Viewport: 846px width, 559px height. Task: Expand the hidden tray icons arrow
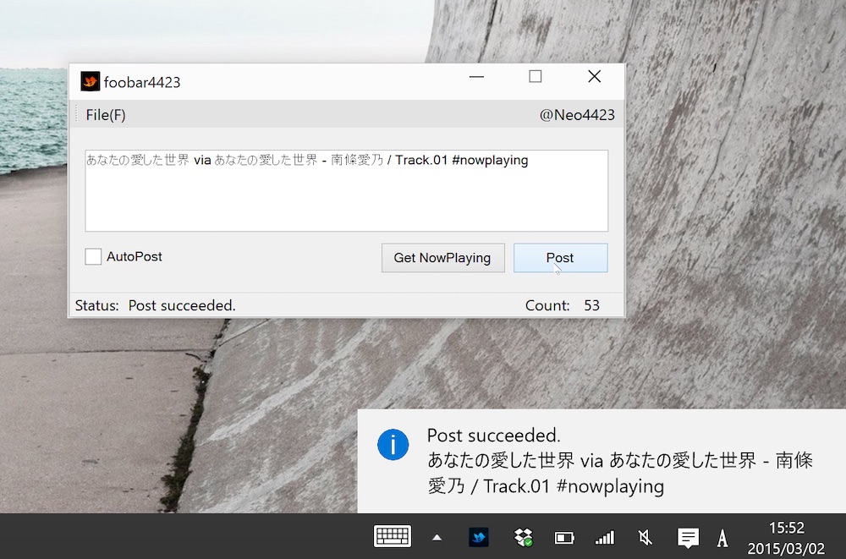pos(437,537)
